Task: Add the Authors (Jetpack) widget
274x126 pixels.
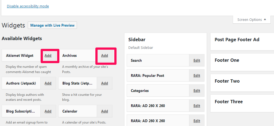Action: pyautogui.click(x=48, y=83)
